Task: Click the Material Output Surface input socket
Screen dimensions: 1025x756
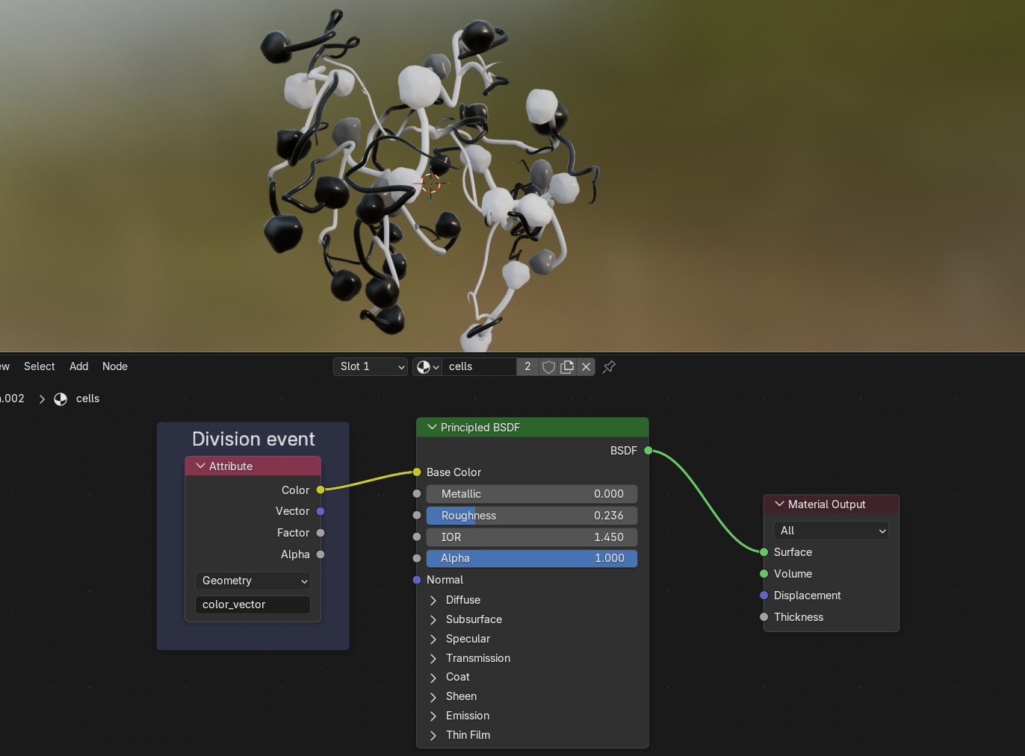Action: point(764,552)
